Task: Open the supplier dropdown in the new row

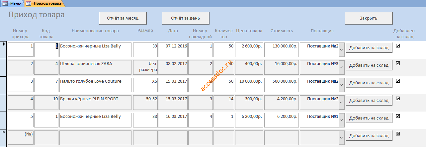Action: [x=341, y=137]
